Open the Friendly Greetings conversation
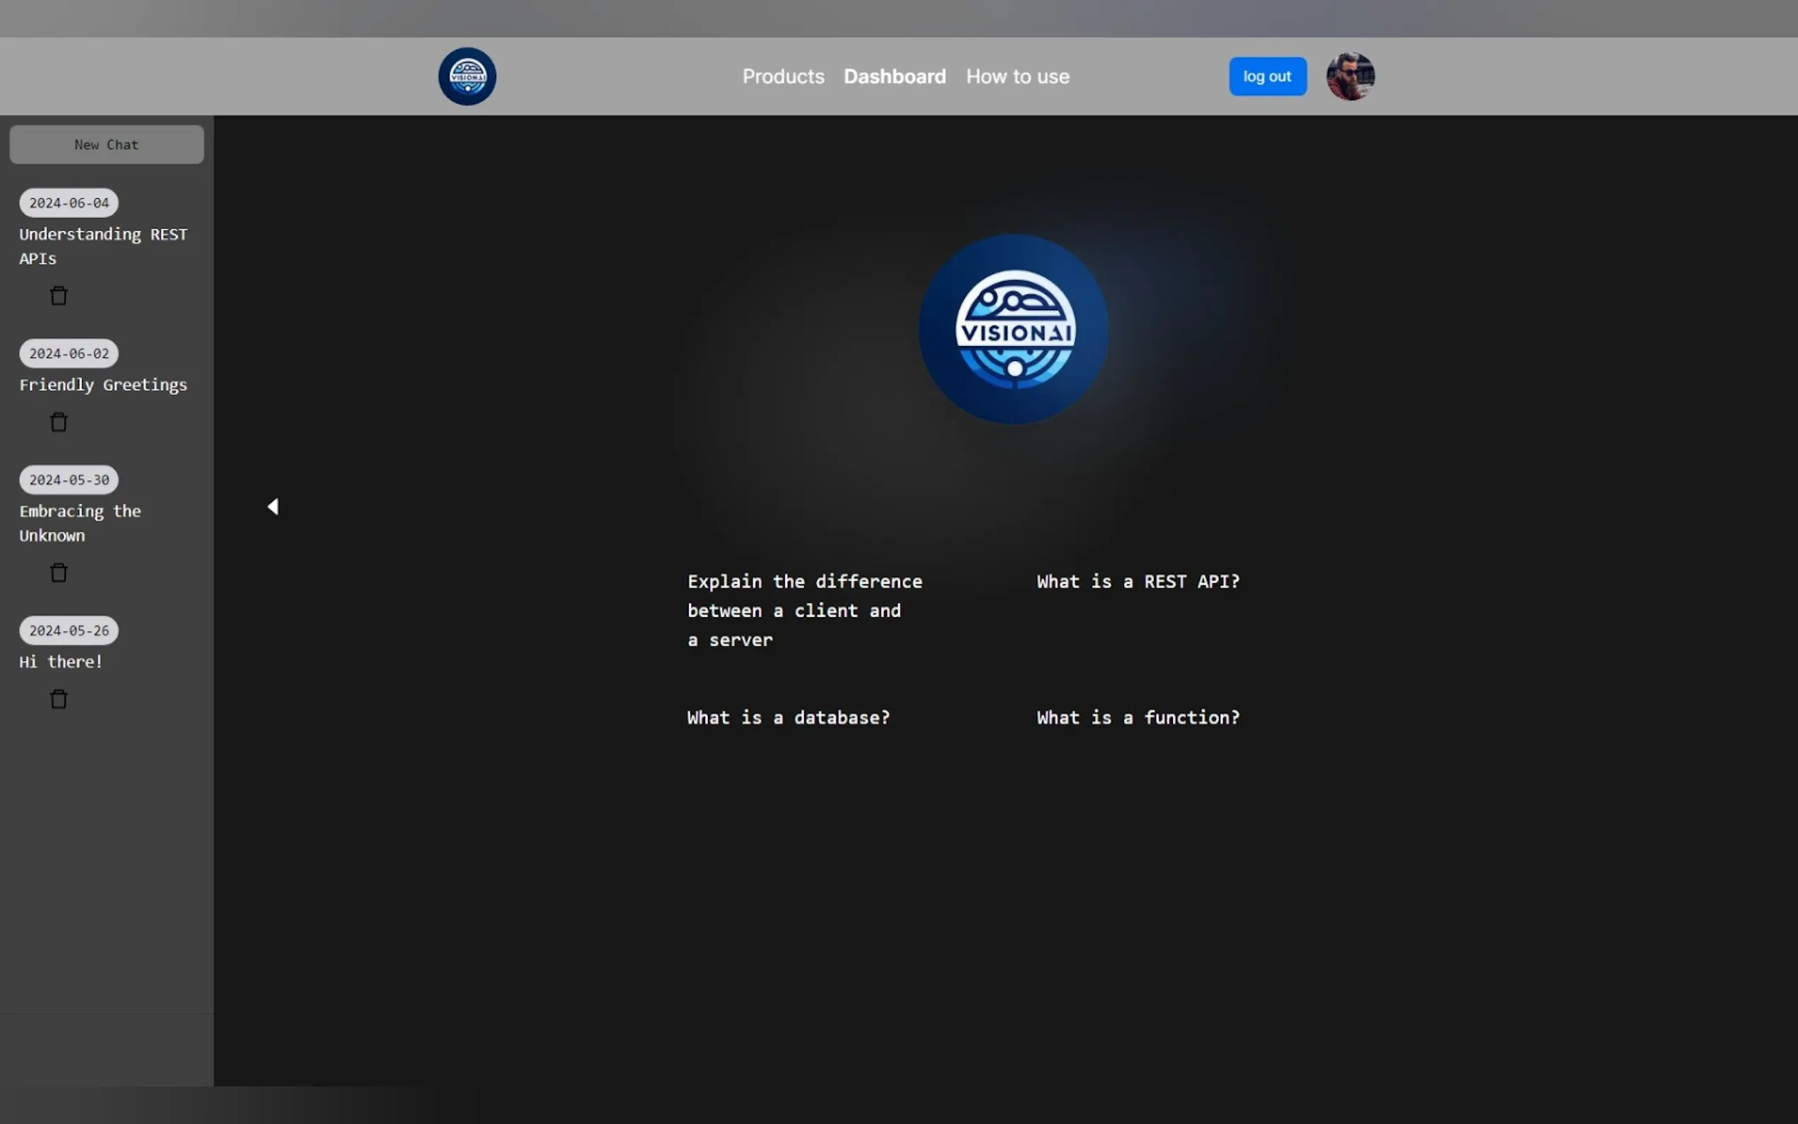This screenshot has height=1124, width=1798. click(103, 385)
